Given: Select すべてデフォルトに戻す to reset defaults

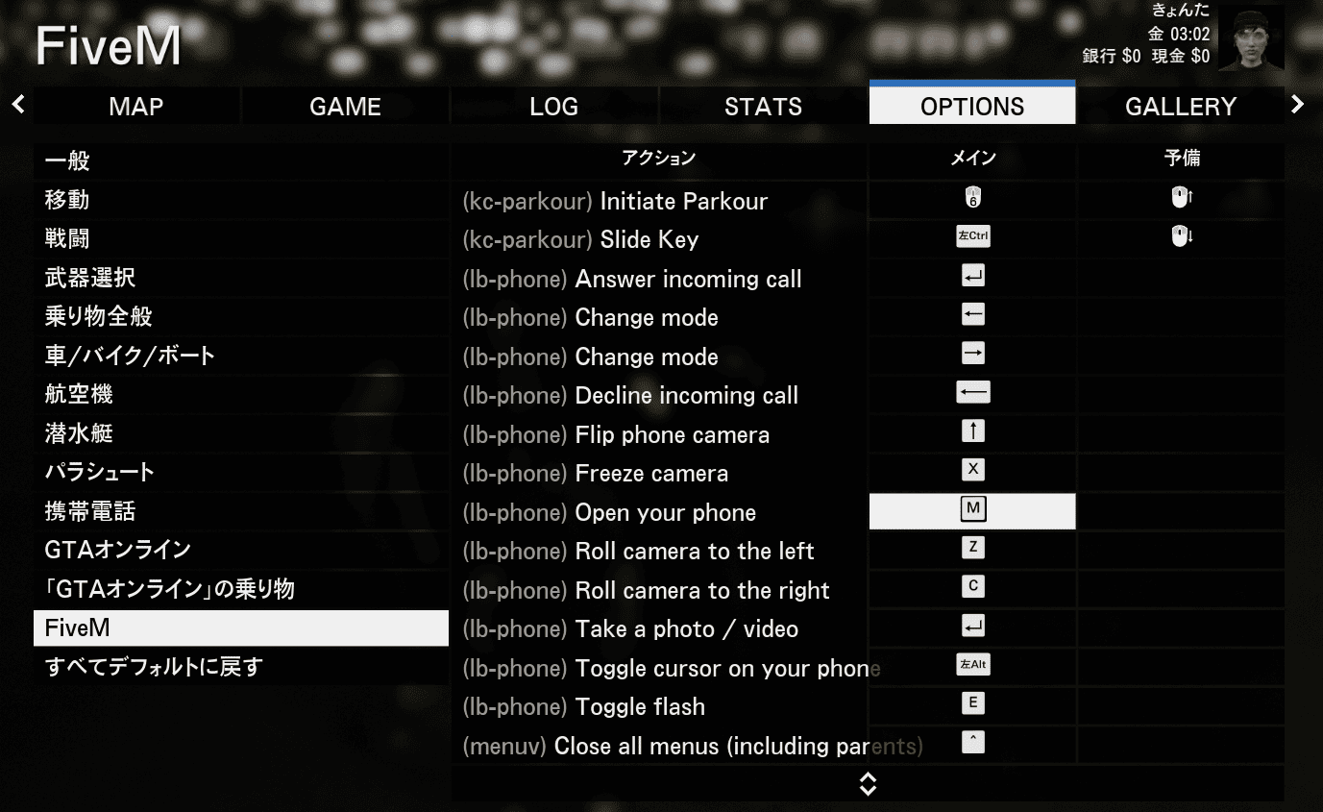Looking at the screenshot, I should tap(154, 666).
